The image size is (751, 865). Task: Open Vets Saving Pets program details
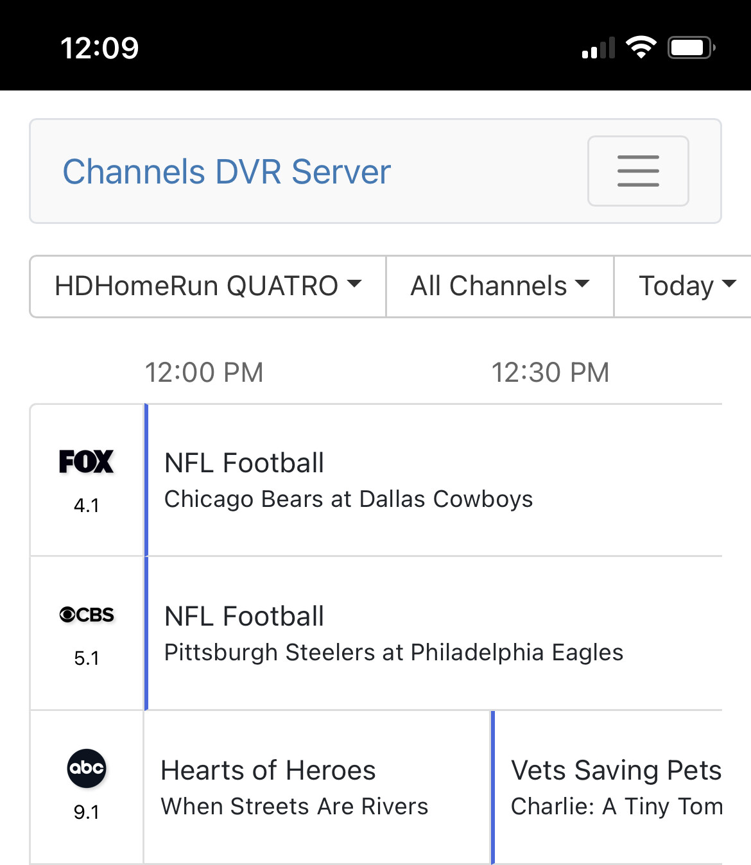coord(615,787)
